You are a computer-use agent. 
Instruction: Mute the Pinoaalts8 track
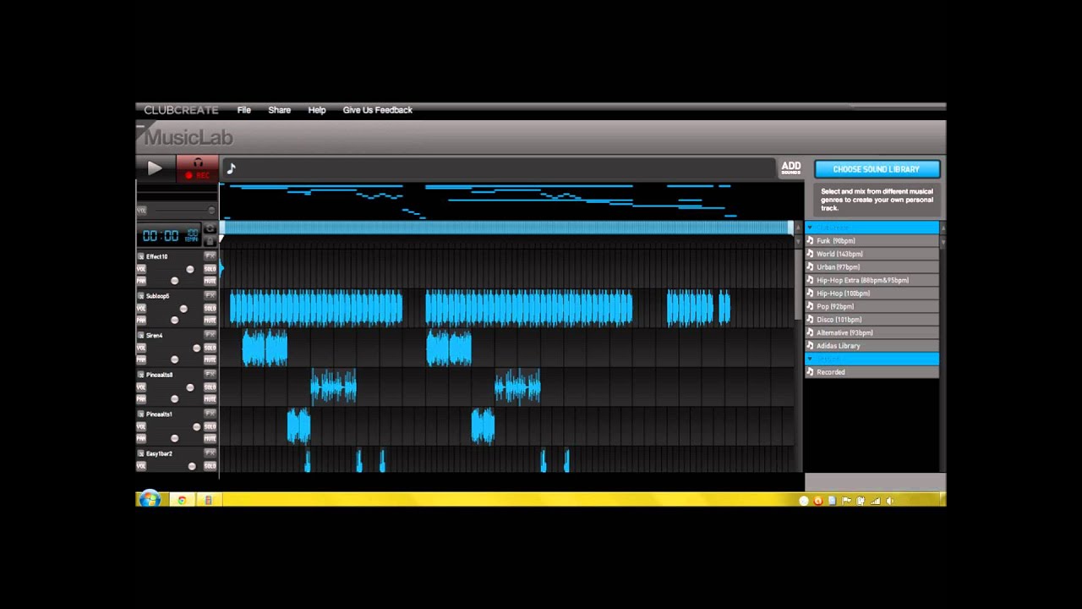(210, 399)
